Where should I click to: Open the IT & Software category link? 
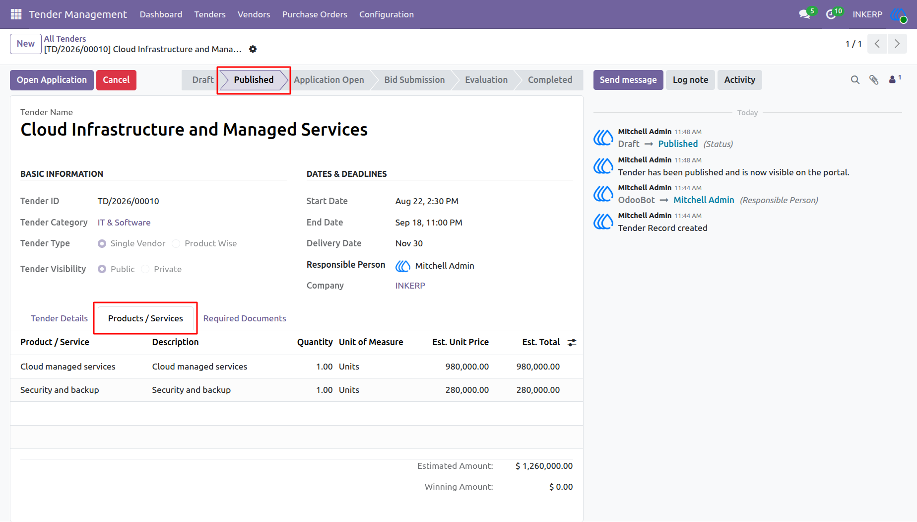point(124,223)
